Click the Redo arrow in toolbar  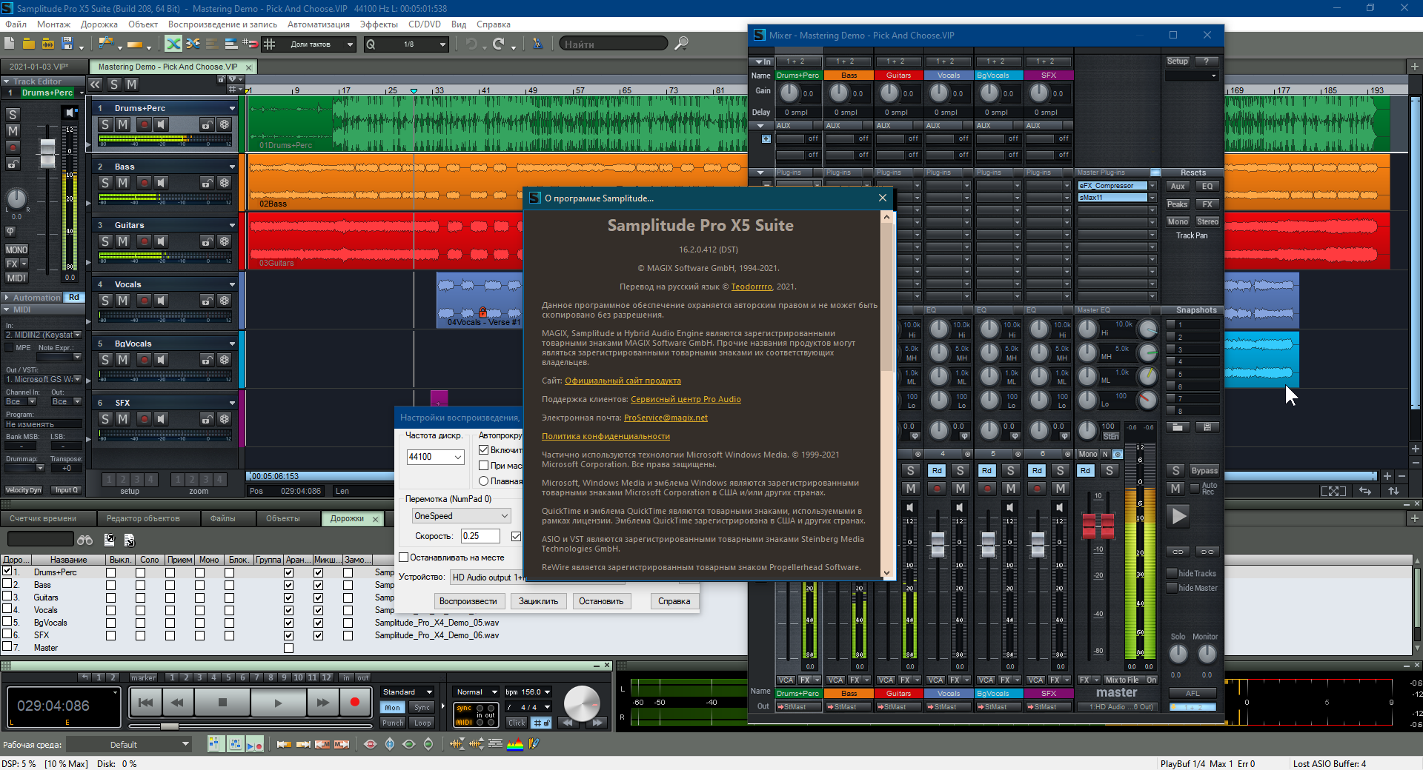499,44
